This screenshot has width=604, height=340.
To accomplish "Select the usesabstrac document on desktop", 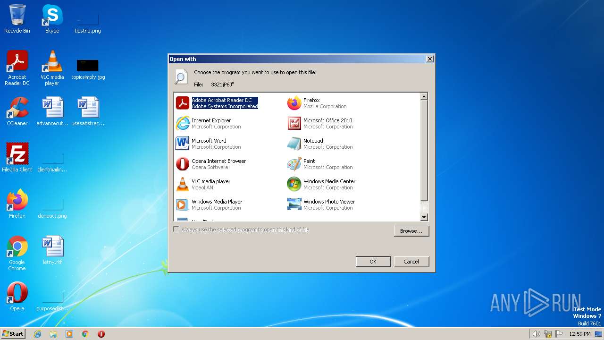I will [x=88, y=111].
